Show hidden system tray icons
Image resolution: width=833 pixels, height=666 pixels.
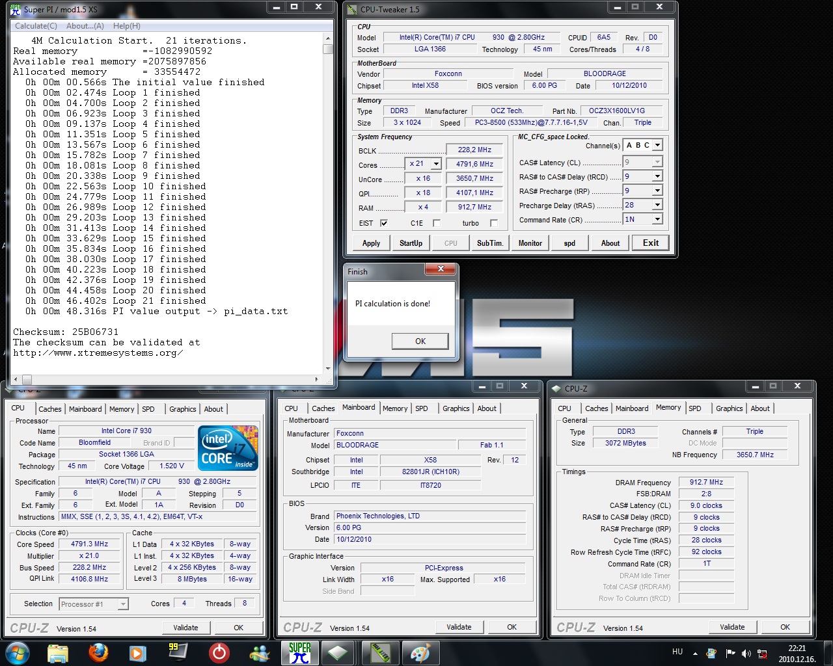click(695, 653)
